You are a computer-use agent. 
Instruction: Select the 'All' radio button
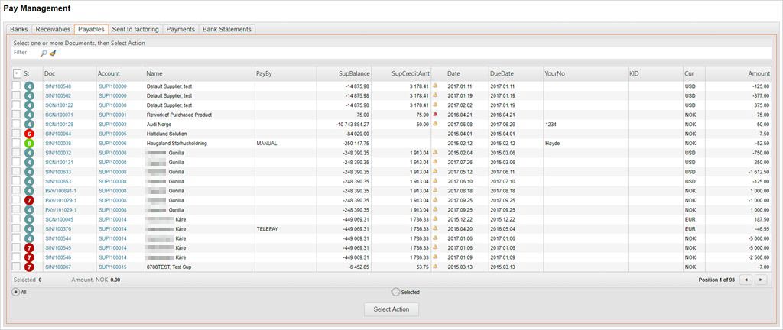coord(16,292)
